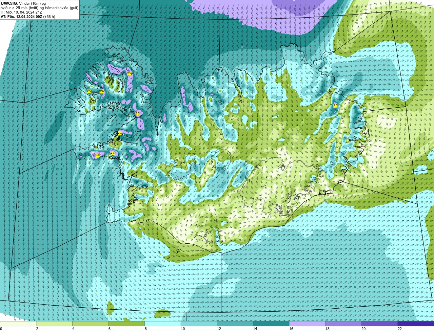
Task: Click the legend scale value "20"
Action: coord(364,329)
